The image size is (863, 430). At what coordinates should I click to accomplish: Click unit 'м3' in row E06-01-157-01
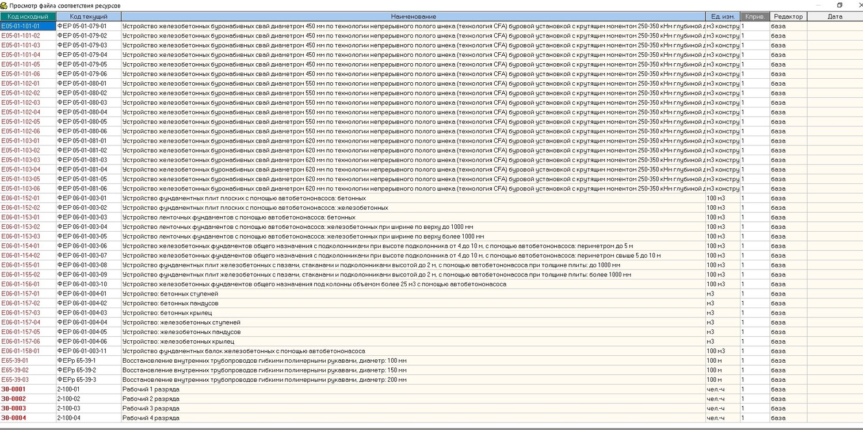tap(723, 294)
